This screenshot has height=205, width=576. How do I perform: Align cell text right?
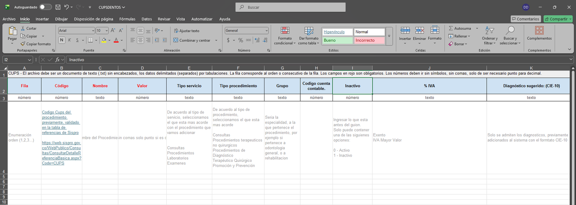[x=149, y=40]
